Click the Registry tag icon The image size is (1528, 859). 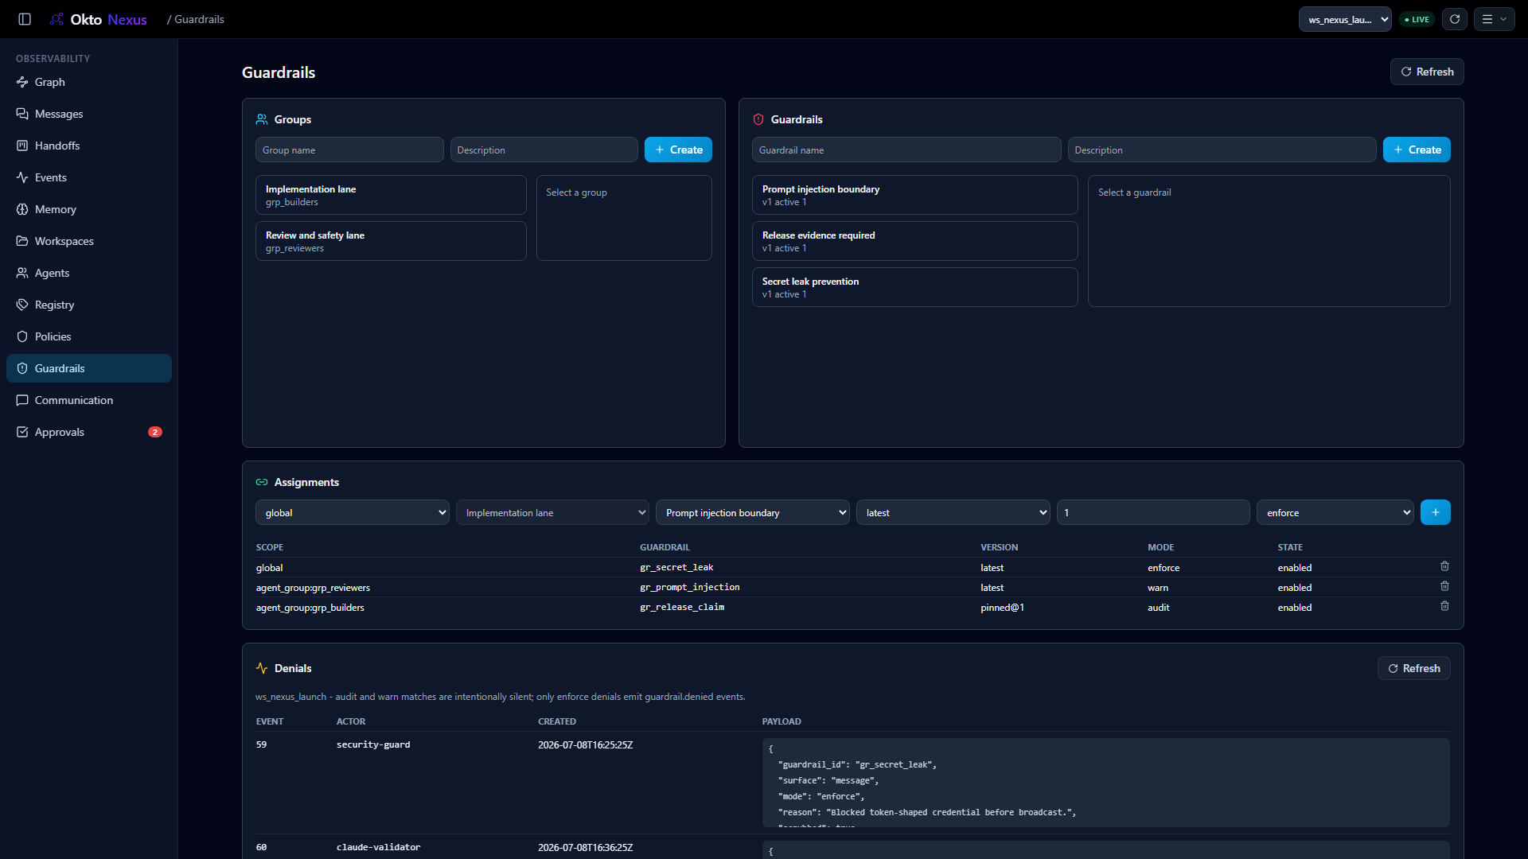(x=22, y=305)
